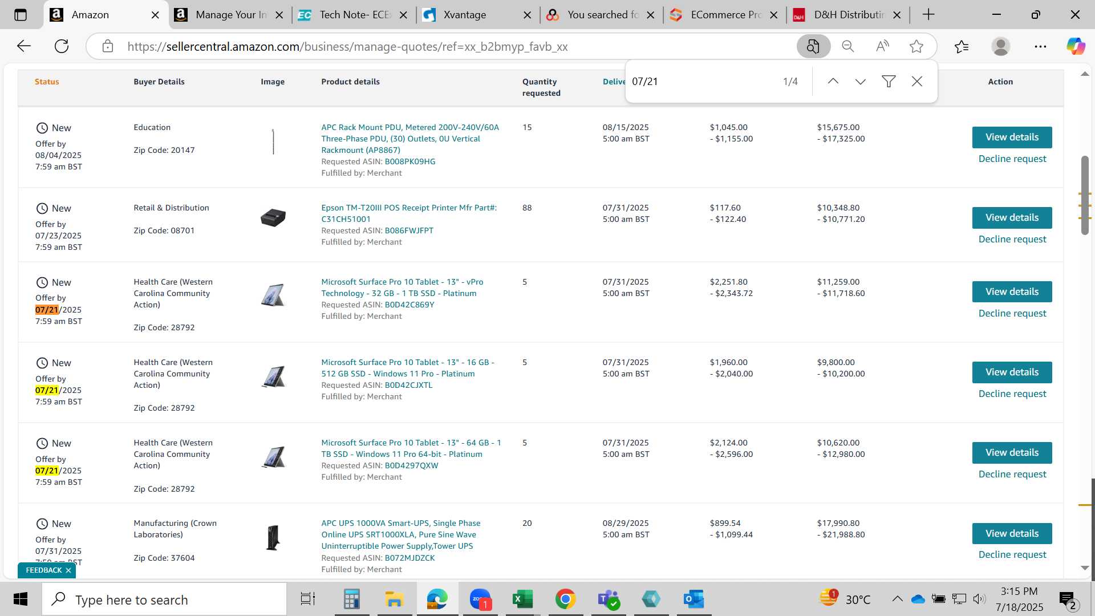
Task: Open Edge settings and more menu
Action: (1040, 46)
